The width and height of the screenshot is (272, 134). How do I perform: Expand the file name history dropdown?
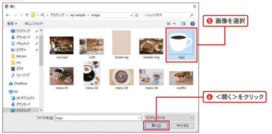140,118
